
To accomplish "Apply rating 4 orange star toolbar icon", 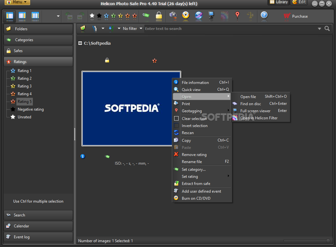I will (x=127, y=16).
